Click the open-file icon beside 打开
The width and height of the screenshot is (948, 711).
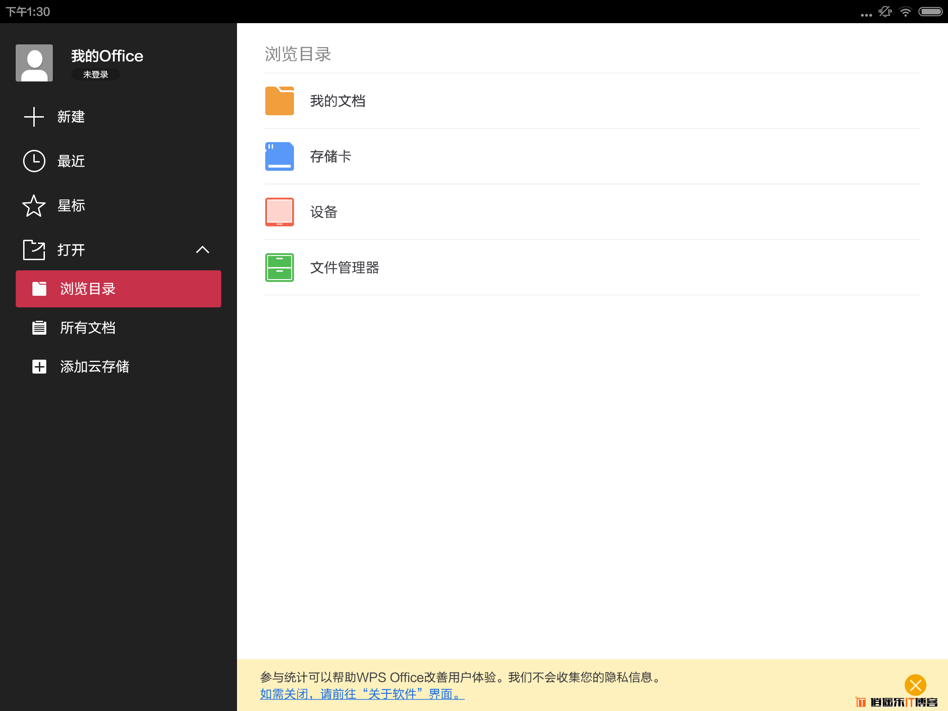[34, 250]
